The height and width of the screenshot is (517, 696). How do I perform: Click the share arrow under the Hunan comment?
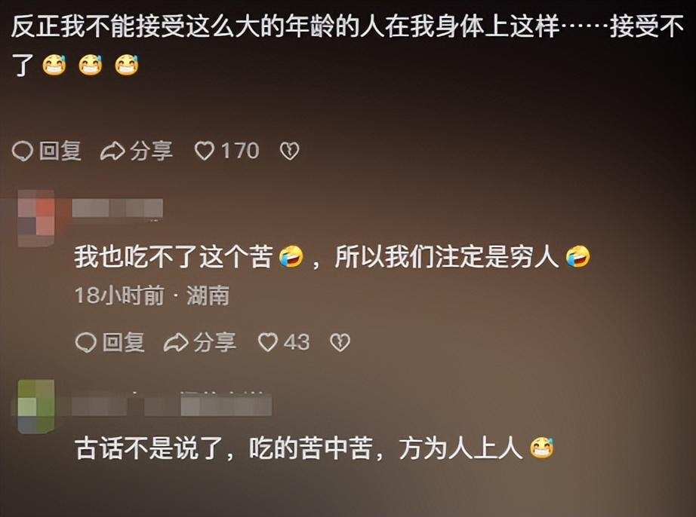tap(176, 342)
